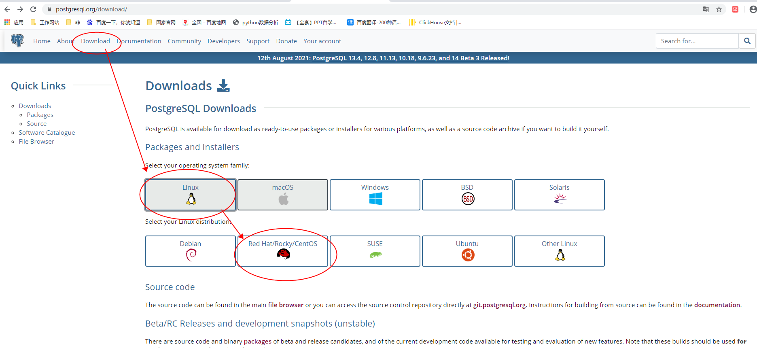
Task: Open the 工作网站 bookmark folder
Action: point(45,22)
